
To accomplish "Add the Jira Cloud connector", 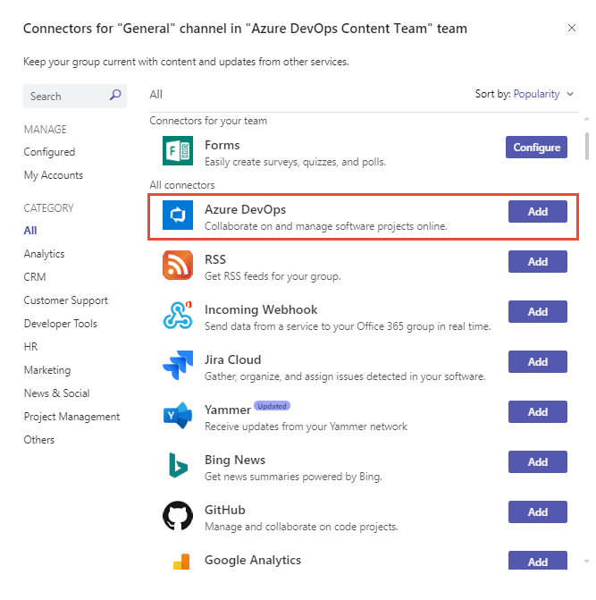I will [538, 361].
